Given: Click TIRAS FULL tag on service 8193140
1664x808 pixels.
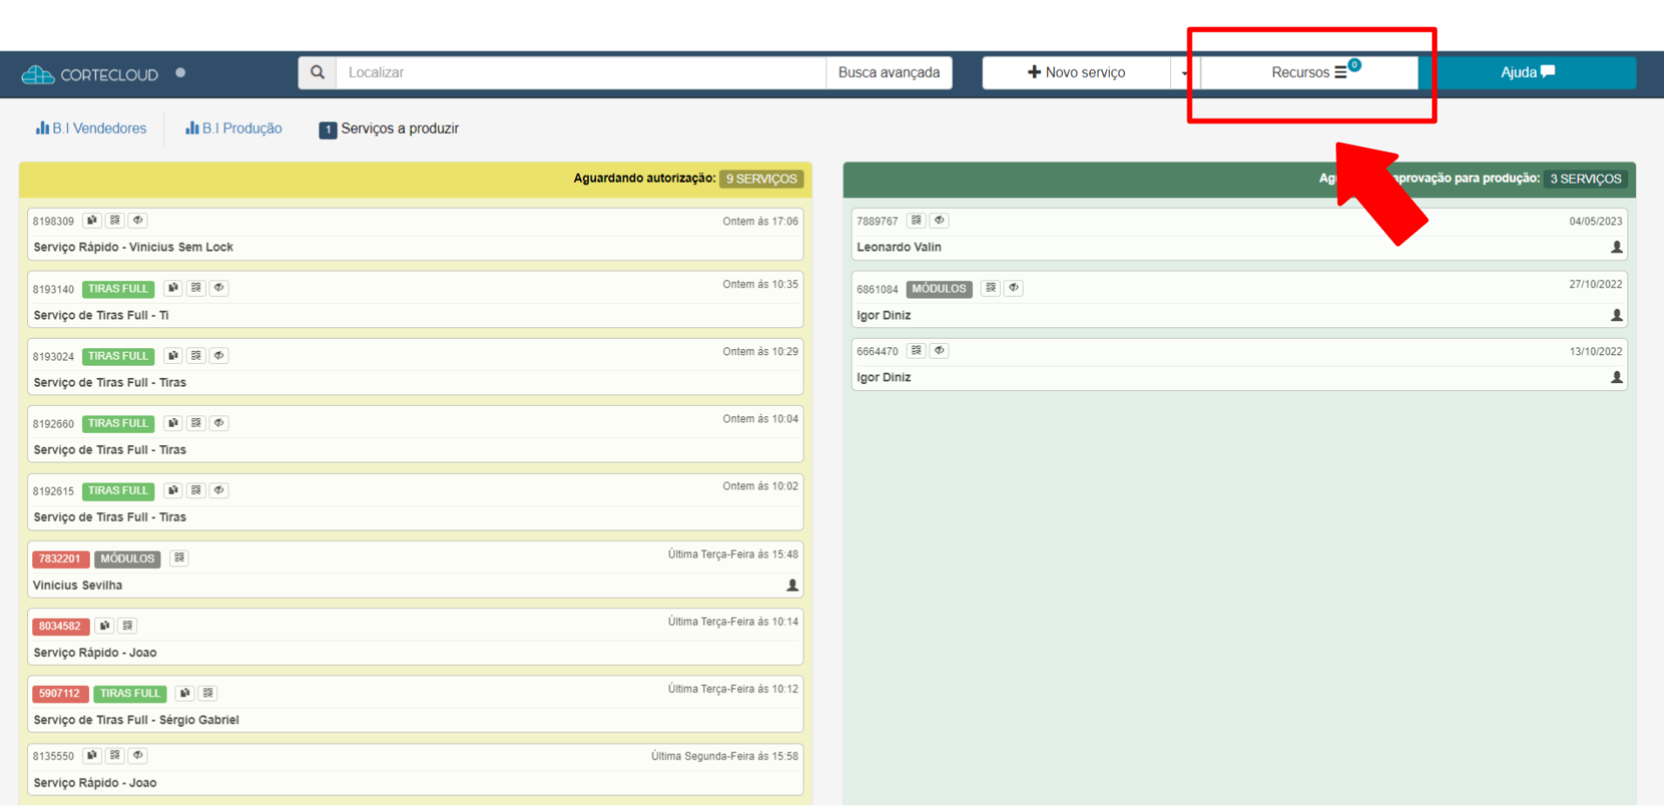Looking at the screenshot, I should (118, 289).
